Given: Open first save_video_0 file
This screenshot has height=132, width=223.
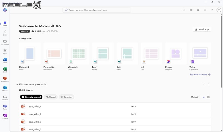Looking at the screenshot, I should pos(115,122).
